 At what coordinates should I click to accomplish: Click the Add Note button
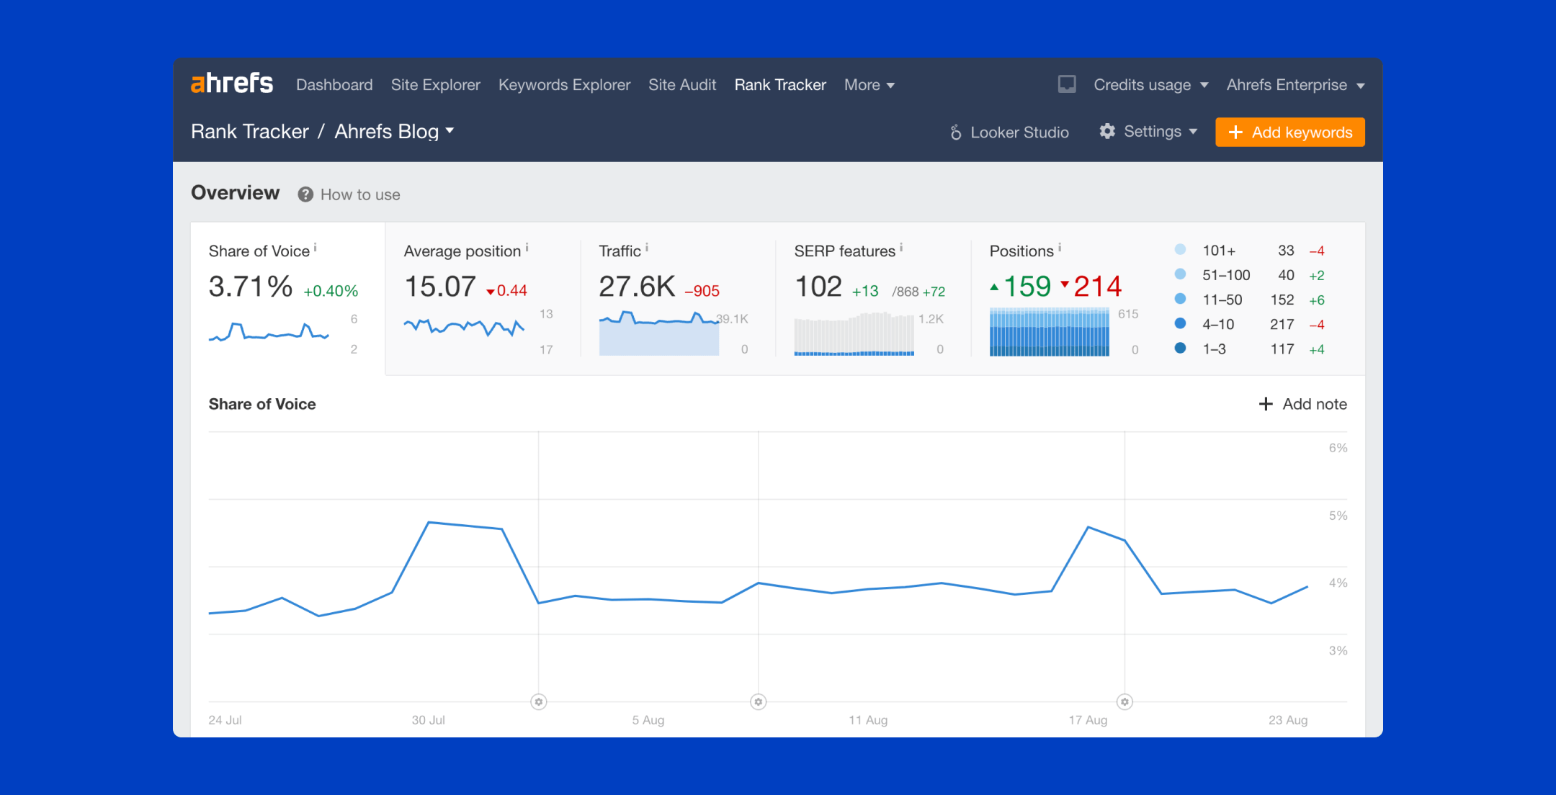click(1303, 403)
